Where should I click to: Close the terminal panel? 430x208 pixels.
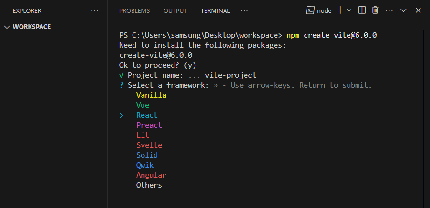pyautogui.click(x=418, y=10)
